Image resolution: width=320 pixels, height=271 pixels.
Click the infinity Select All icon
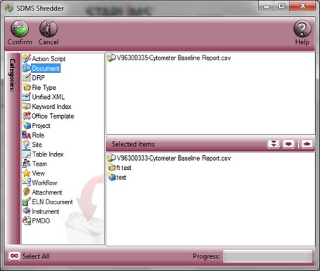[x=14, y=256]
